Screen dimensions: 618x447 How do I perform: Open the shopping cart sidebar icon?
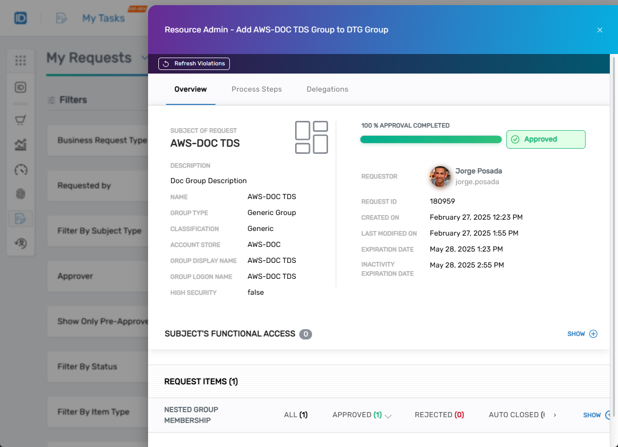21,120
